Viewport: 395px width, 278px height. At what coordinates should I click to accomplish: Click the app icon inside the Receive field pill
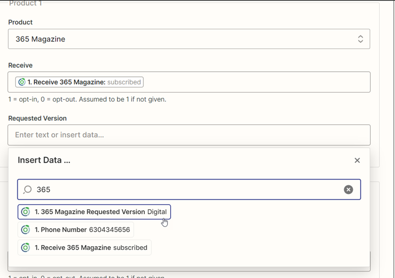click(22, 82)
